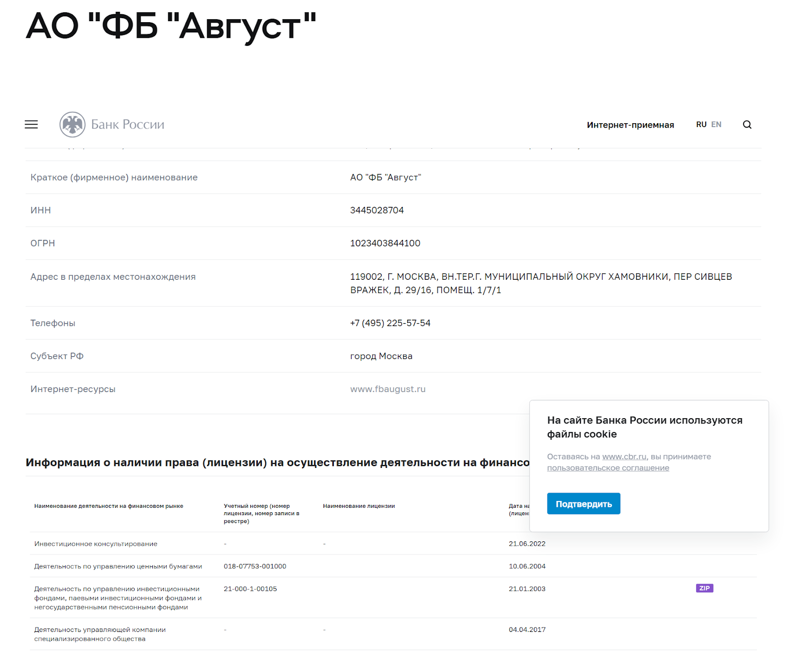Viewport: 789px width, 661px height.
Task: Select the ОГРН value 1023403844100
Action: click(385, 243)
